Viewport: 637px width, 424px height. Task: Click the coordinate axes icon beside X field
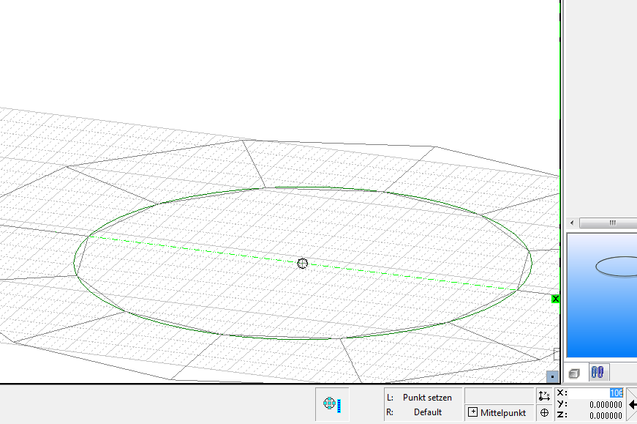click(x=544, y=395)
